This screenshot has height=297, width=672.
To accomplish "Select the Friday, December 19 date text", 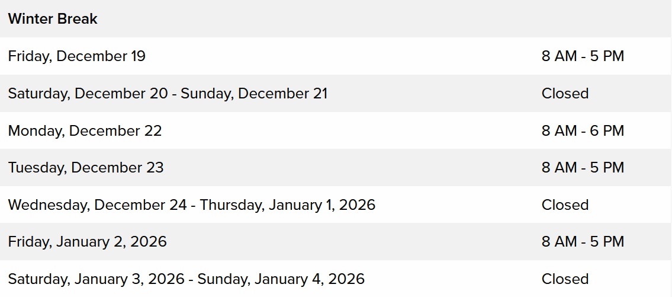I will 76,56.
